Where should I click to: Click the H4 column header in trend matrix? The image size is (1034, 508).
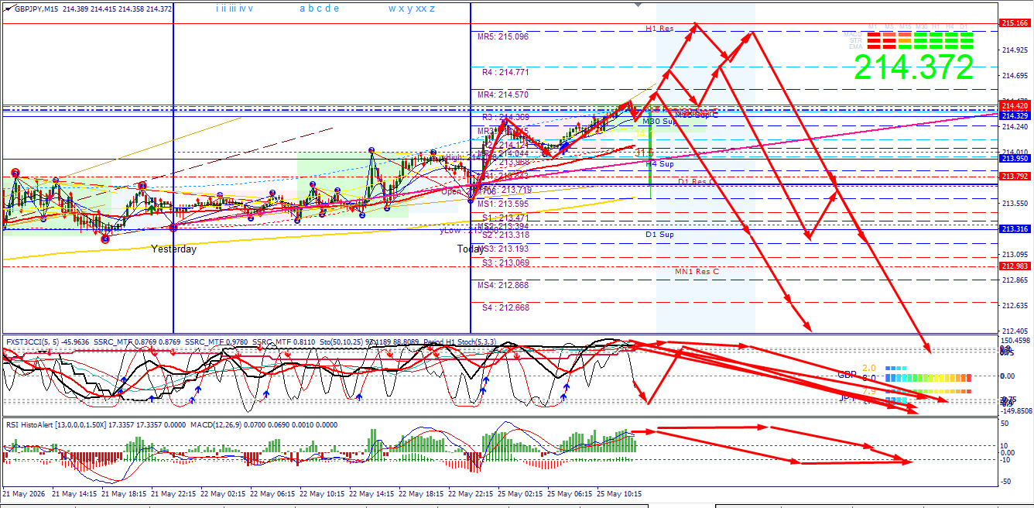tap(950, 26)
